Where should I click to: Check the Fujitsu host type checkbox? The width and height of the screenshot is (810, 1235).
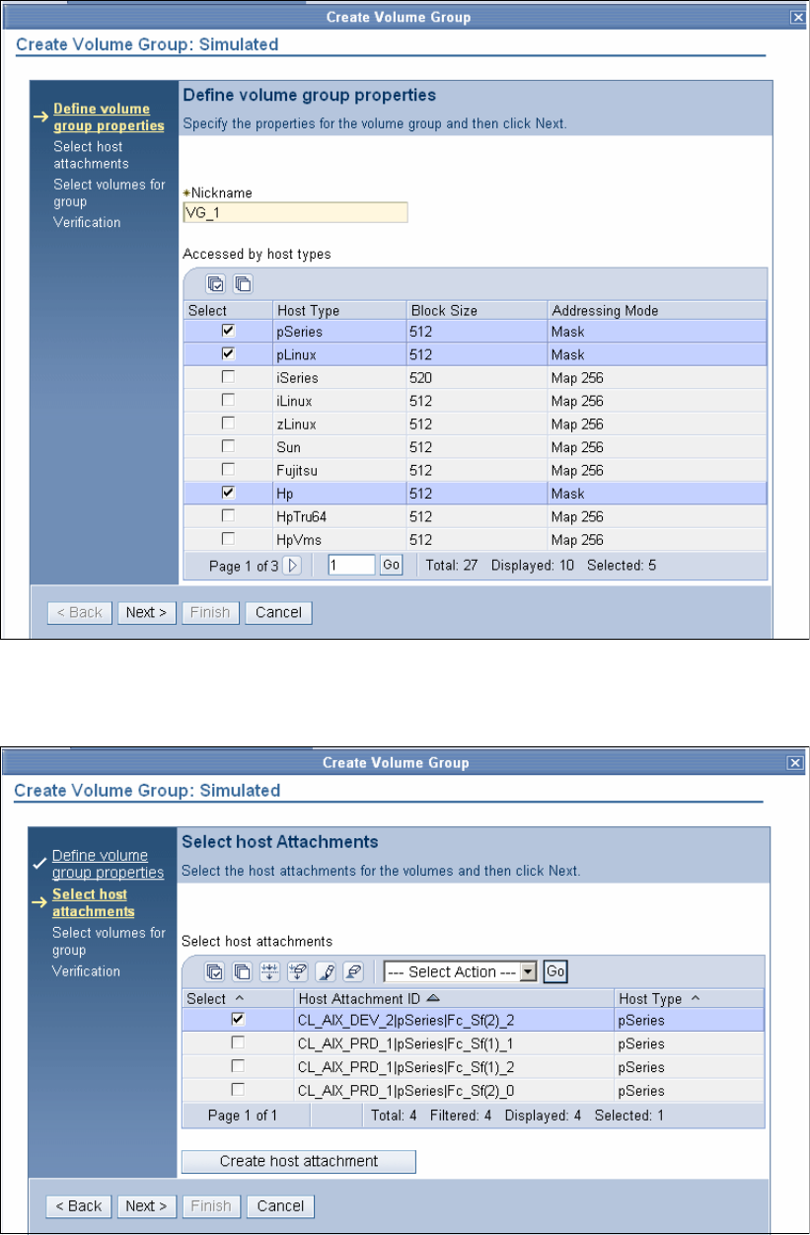228,470
